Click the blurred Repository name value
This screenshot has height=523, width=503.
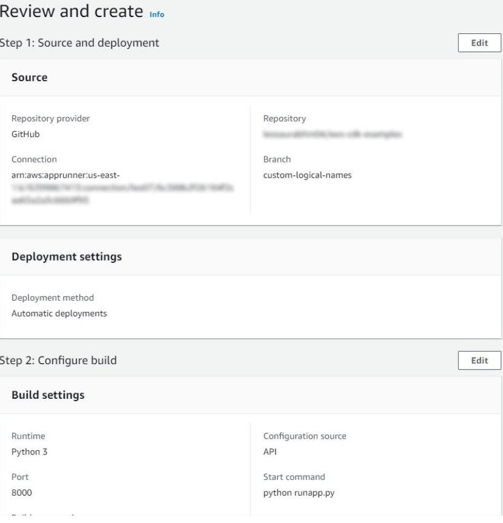click(x=333, y=134)
